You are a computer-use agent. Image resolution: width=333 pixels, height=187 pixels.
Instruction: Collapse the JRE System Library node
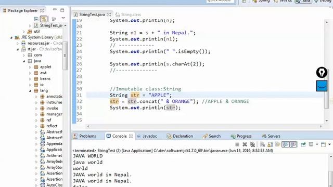coord(11,37)
